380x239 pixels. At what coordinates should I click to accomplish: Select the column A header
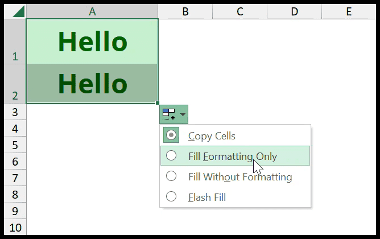pyautogui.click(x=92, y=11)
